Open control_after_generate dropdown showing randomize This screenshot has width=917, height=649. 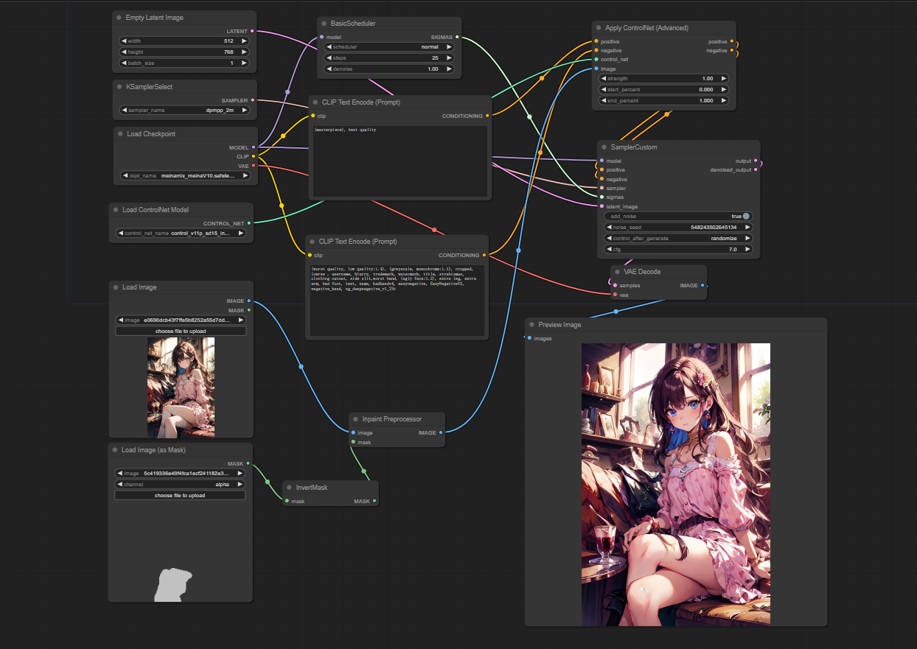click(x=678, y=239)
